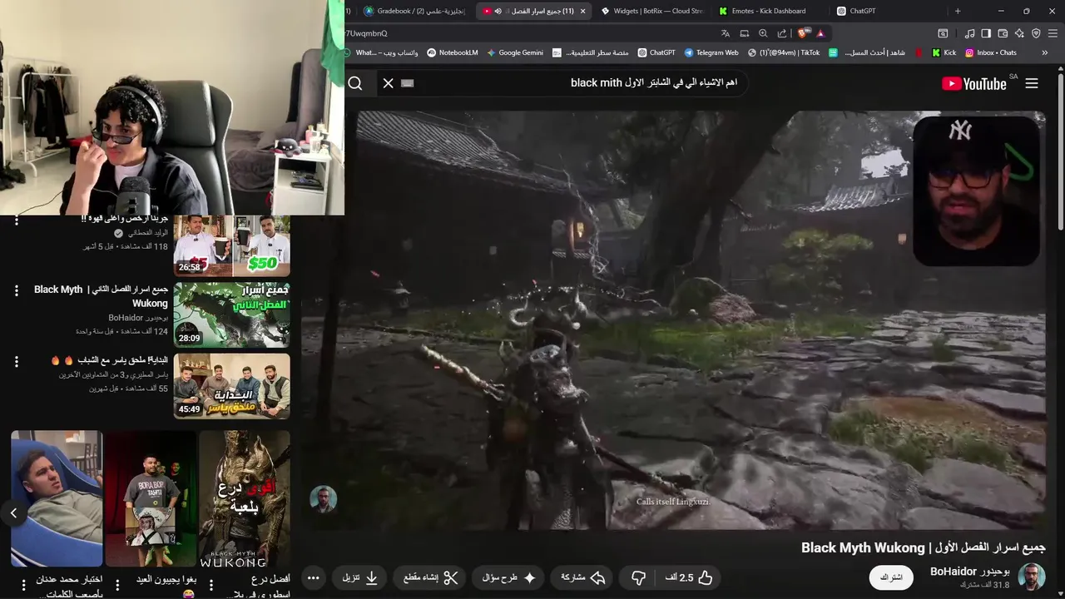Open the BORA BORA shirt Shorts thumbnail
Image resolution: width=1065 pixels, height=599 pixels.
click(151, 498)
